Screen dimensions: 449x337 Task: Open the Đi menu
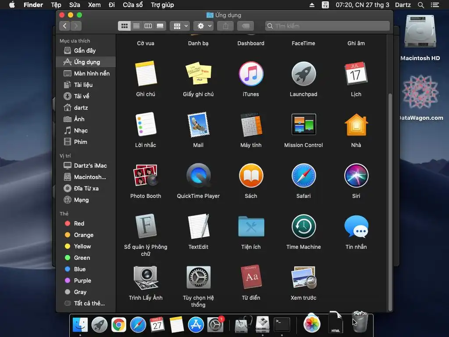pyautogui.click(x=112, y=5)
